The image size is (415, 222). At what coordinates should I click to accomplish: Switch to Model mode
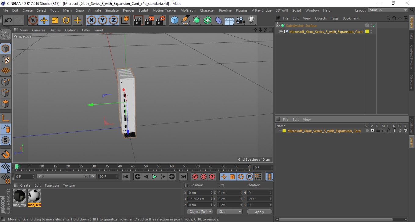5,48
